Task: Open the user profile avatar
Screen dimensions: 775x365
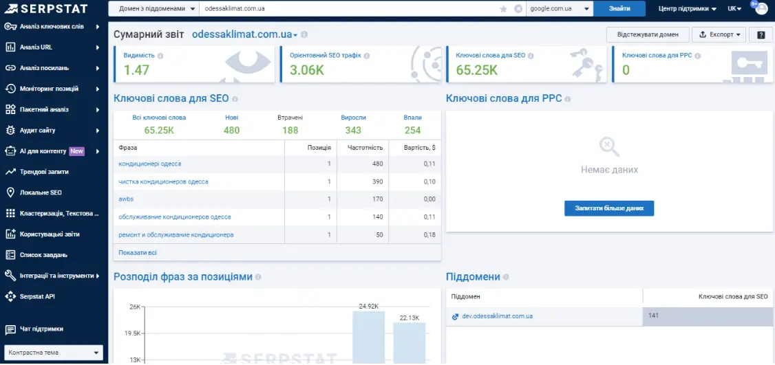Action: [761, 8]
